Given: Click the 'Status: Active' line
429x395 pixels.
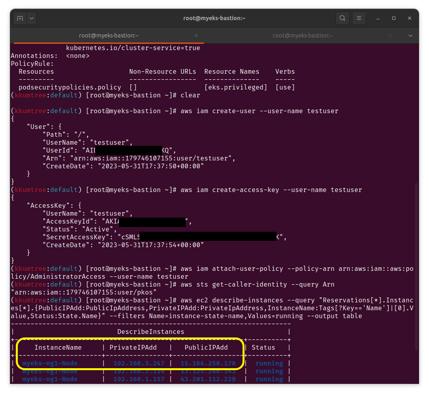Looking at the screenshot, I should pyautogui.click(x=79, y=229).
